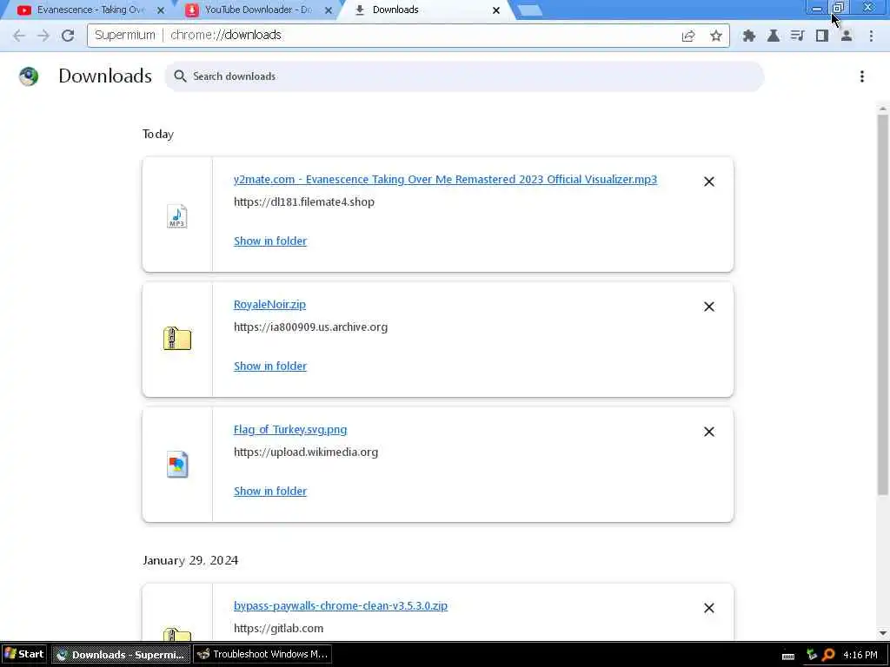Click the keyboard tray icon
The width and height of the screenshot is (890, 667).
pos(787,657)
